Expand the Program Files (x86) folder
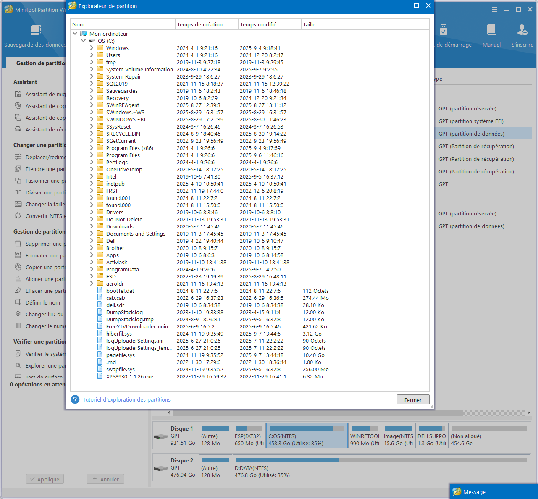 point(92,148)
